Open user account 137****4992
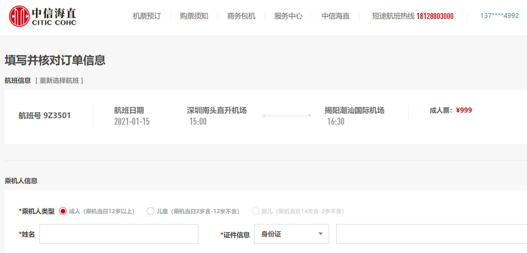 coord(499,16)
